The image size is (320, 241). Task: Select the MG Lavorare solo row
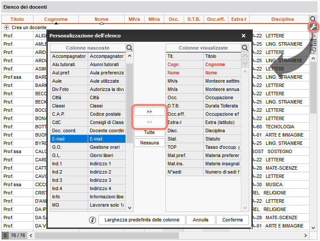[88, 205]
